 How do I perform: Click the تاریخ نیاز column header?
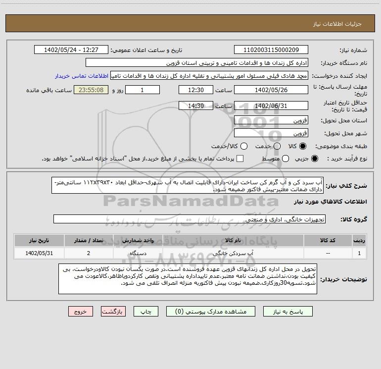(39, 240)
